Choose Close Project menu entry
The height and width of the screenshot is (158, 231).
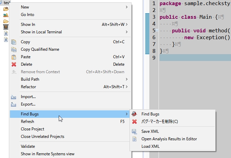pyautogui.click(x=32, y=129)
